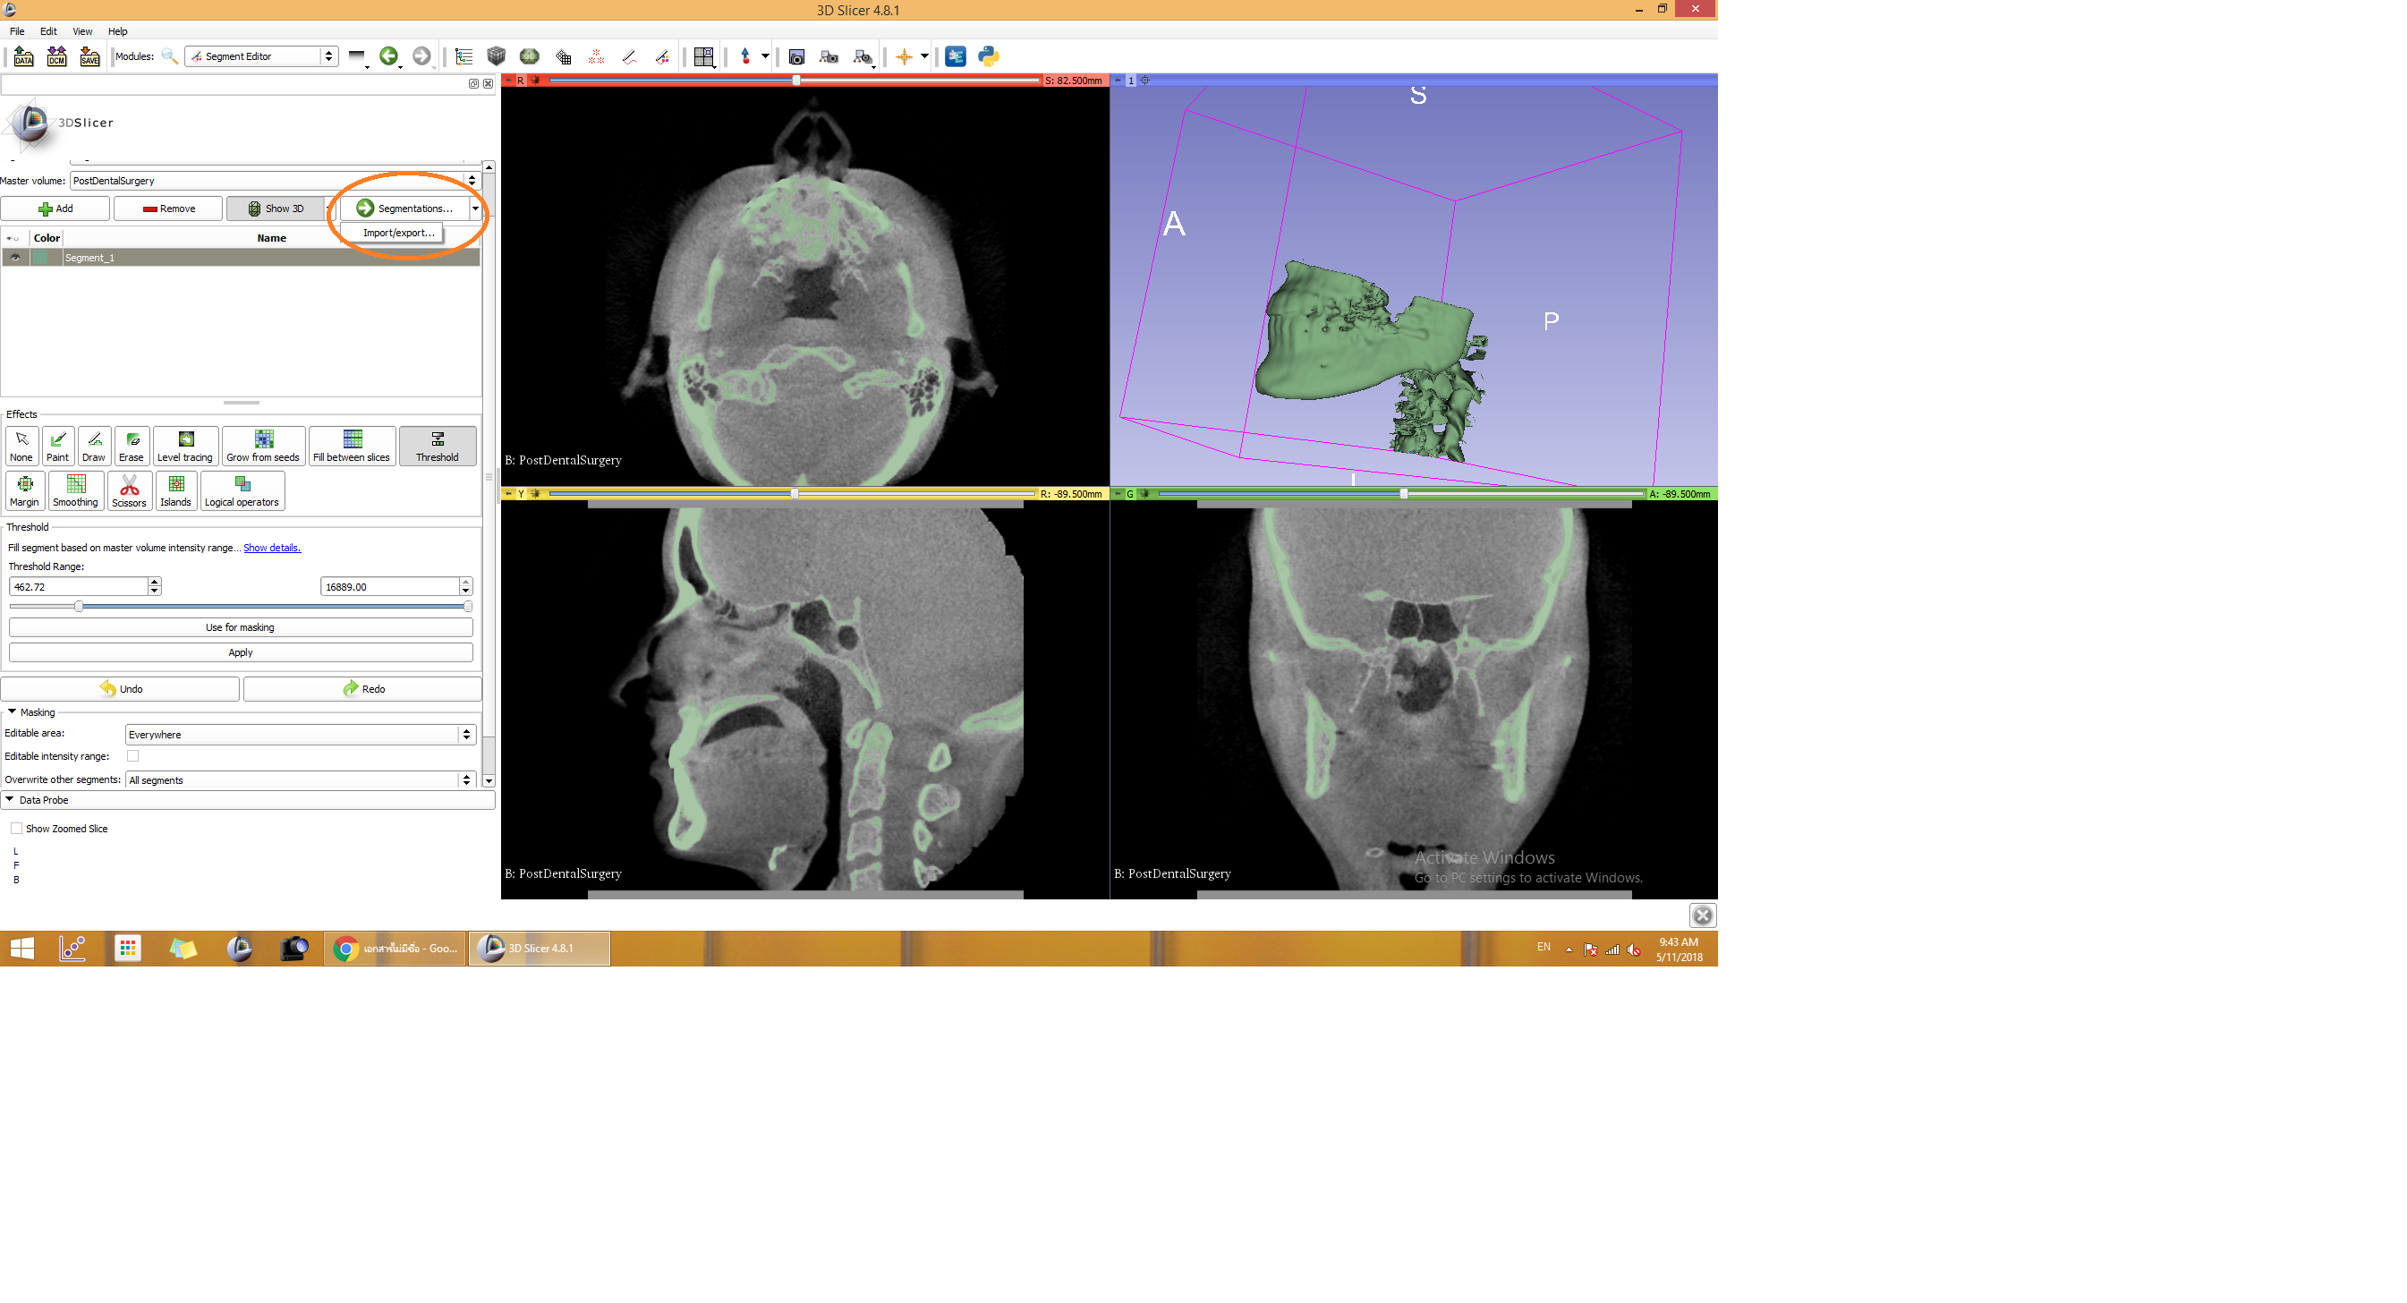Toggle the green slice view pin icon
This screenshot has height=1303, width=2407.
pos(1118,493)
